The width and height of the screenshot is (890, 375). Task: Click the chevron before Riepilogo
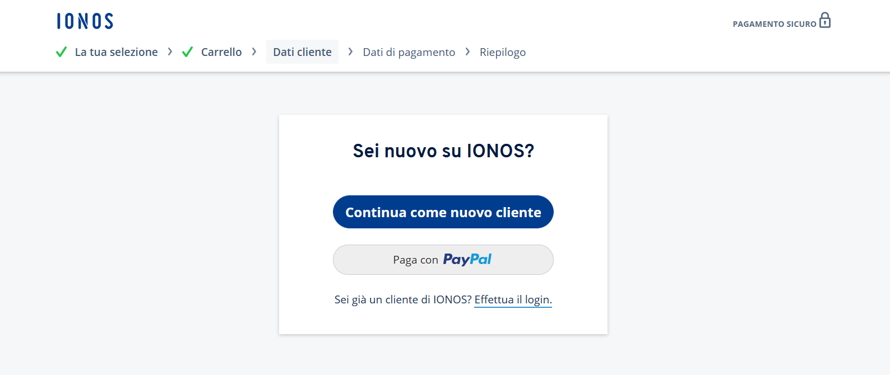(x=467, y=51)
